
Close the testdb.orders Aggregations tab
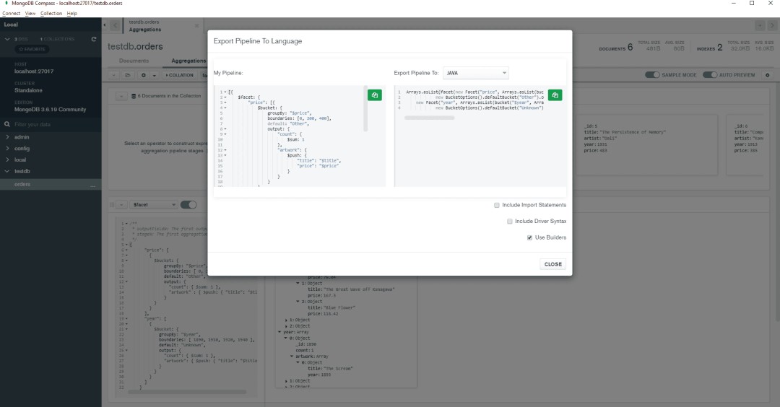tap(197, 26)
